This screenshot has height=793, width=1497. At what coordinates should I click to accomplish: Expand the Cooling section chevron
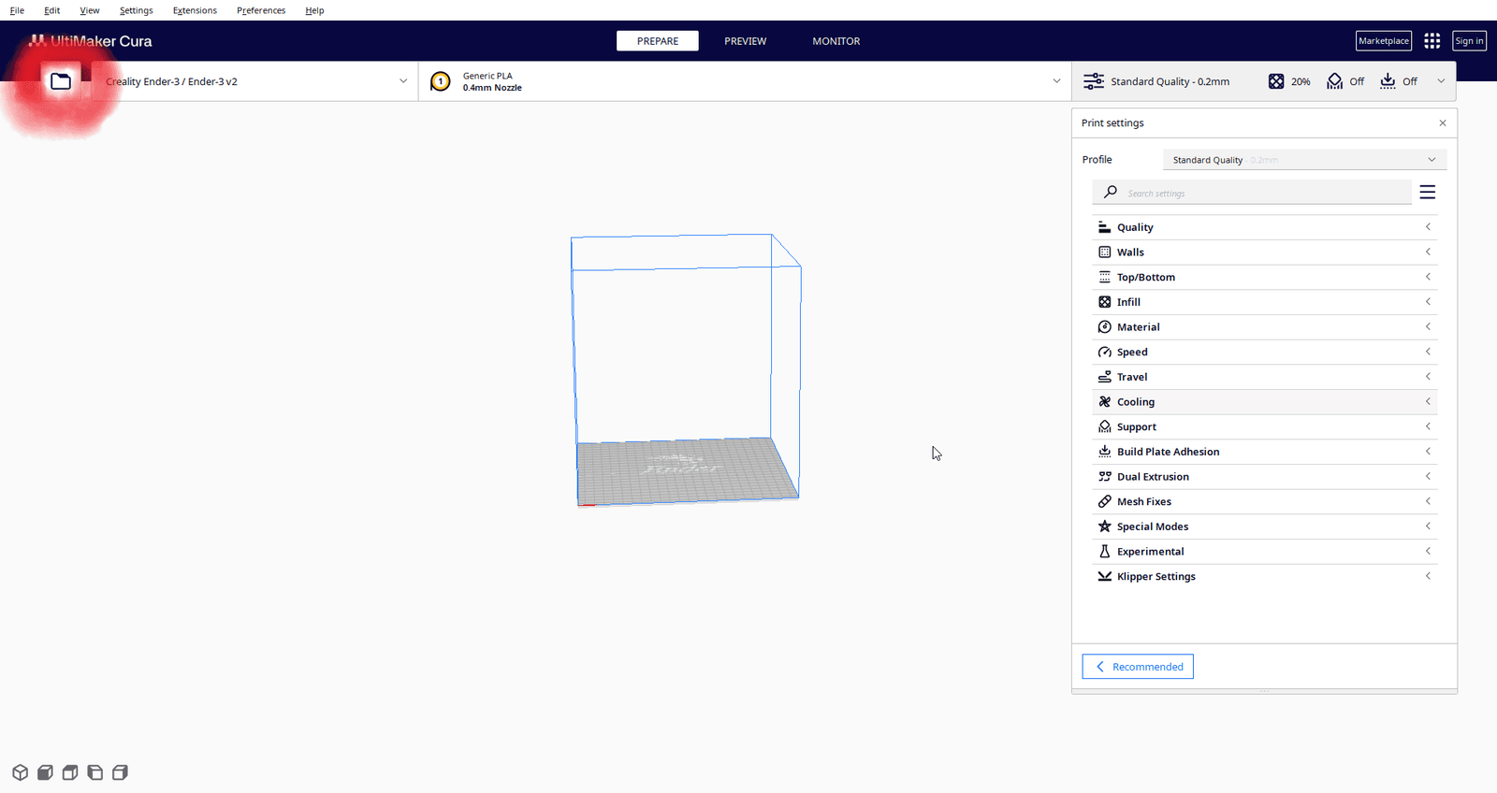(1428, 402)
